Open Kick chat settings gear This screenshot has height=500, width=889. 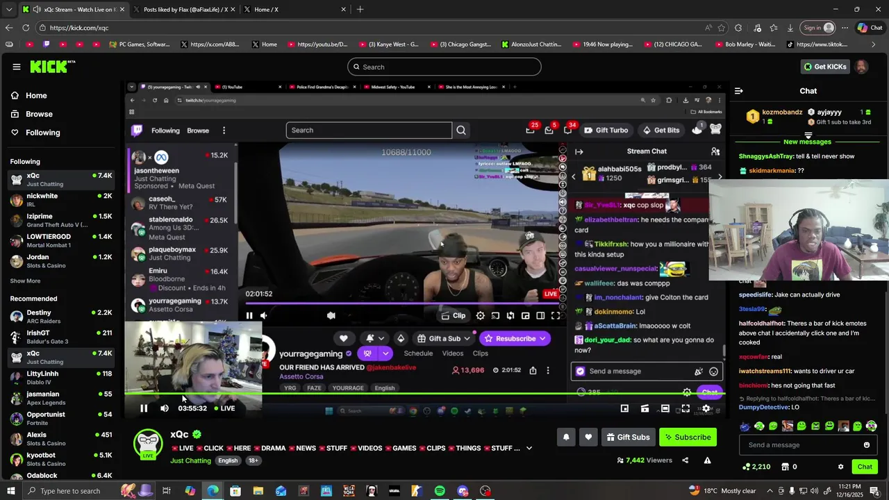tap(840, 467)
